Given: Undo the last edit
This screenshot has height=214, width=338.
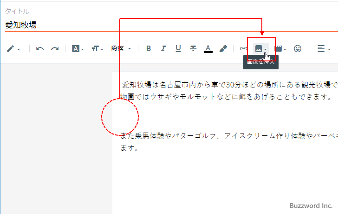Looking at the screenshot, I should [x=40, y=49].
